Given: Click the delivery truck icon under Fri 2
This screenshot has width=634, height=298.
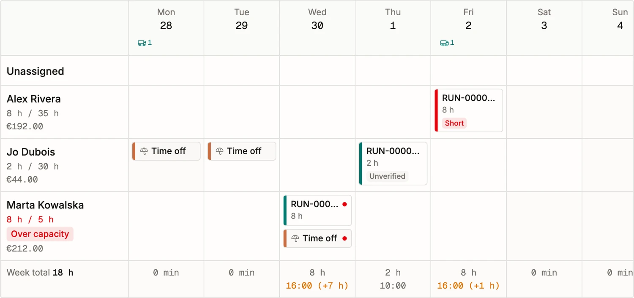Looking at the screenshot, I should (444, 43).
